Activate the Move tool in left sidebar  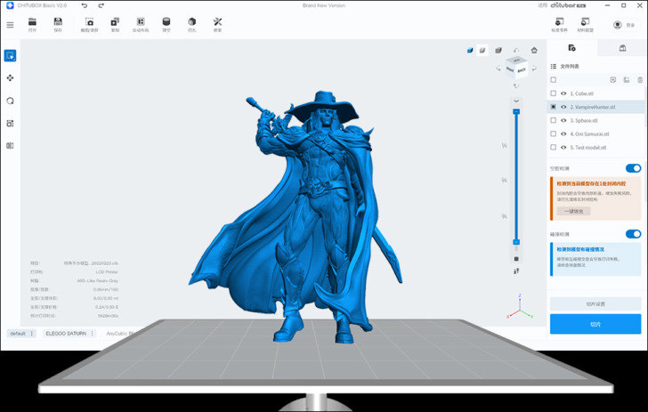[11, 77]
